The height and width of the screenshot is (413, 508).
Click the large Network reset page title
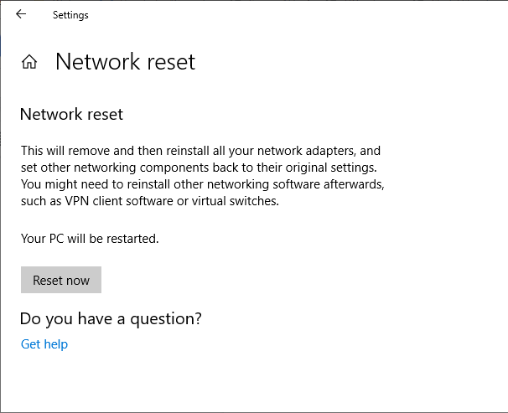(x=125, y=62)
